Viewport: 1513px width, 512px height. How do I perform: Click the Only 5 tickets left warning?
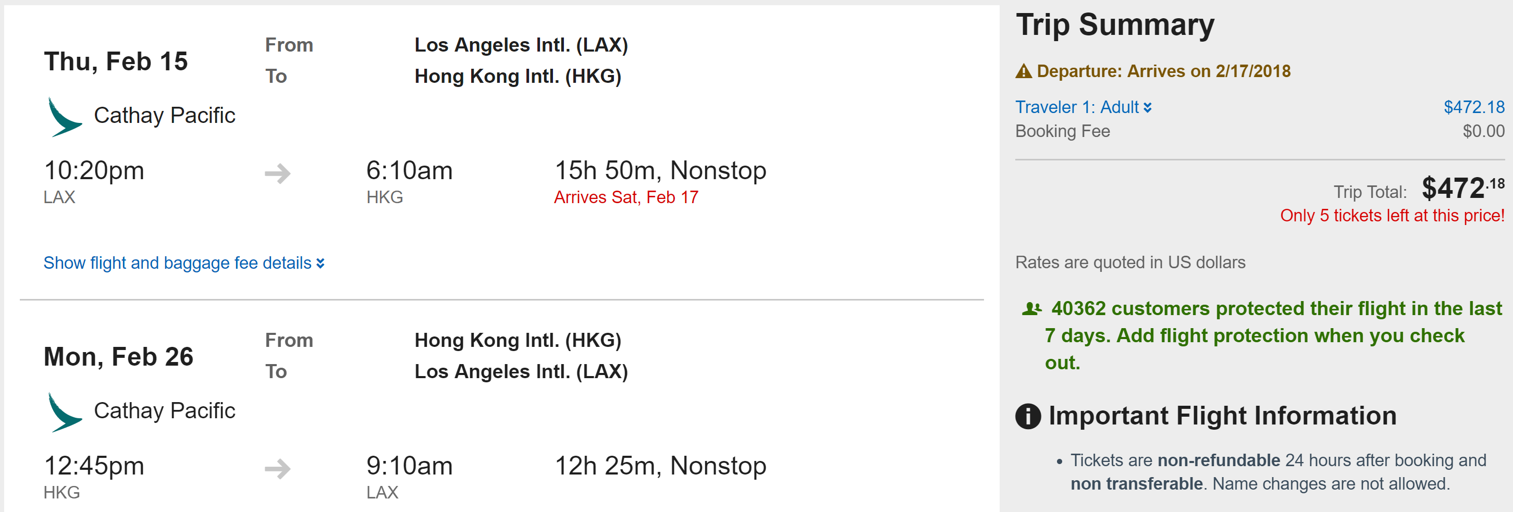tap(1392, 216)
